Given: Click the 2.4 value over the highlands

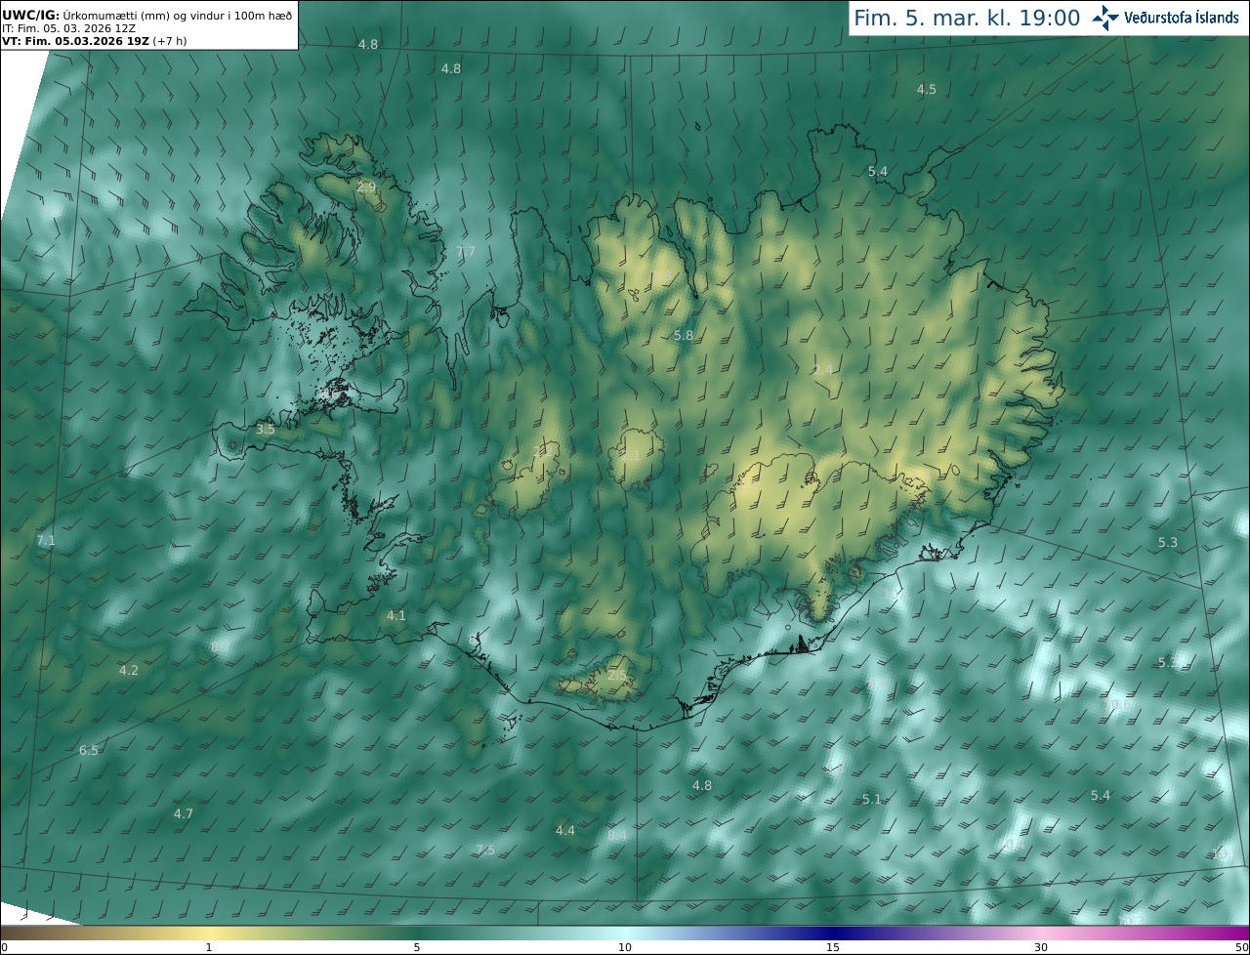Looking at the screenshot, I should pyautogui.click(x=823, y=370).
